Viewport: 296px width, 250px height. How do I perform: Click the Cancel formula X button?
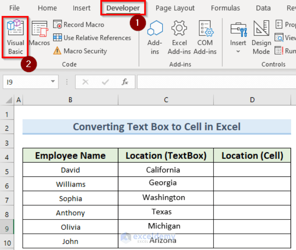[86, 82]
